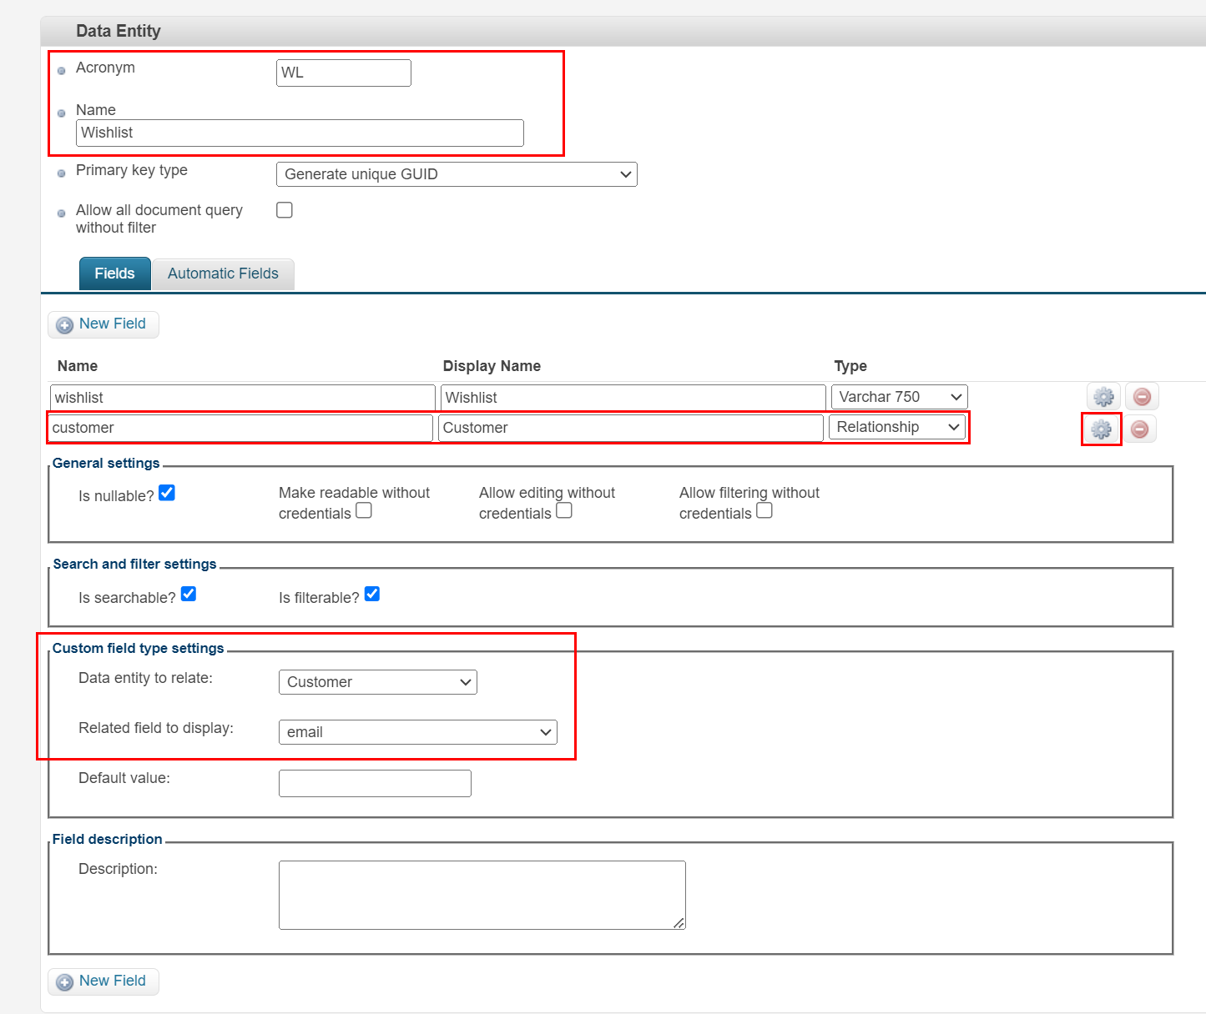This screenshot has width=1206, height=1014.
Task: Click plus icon on top New Field button
Action: click(x=65, y=324)
